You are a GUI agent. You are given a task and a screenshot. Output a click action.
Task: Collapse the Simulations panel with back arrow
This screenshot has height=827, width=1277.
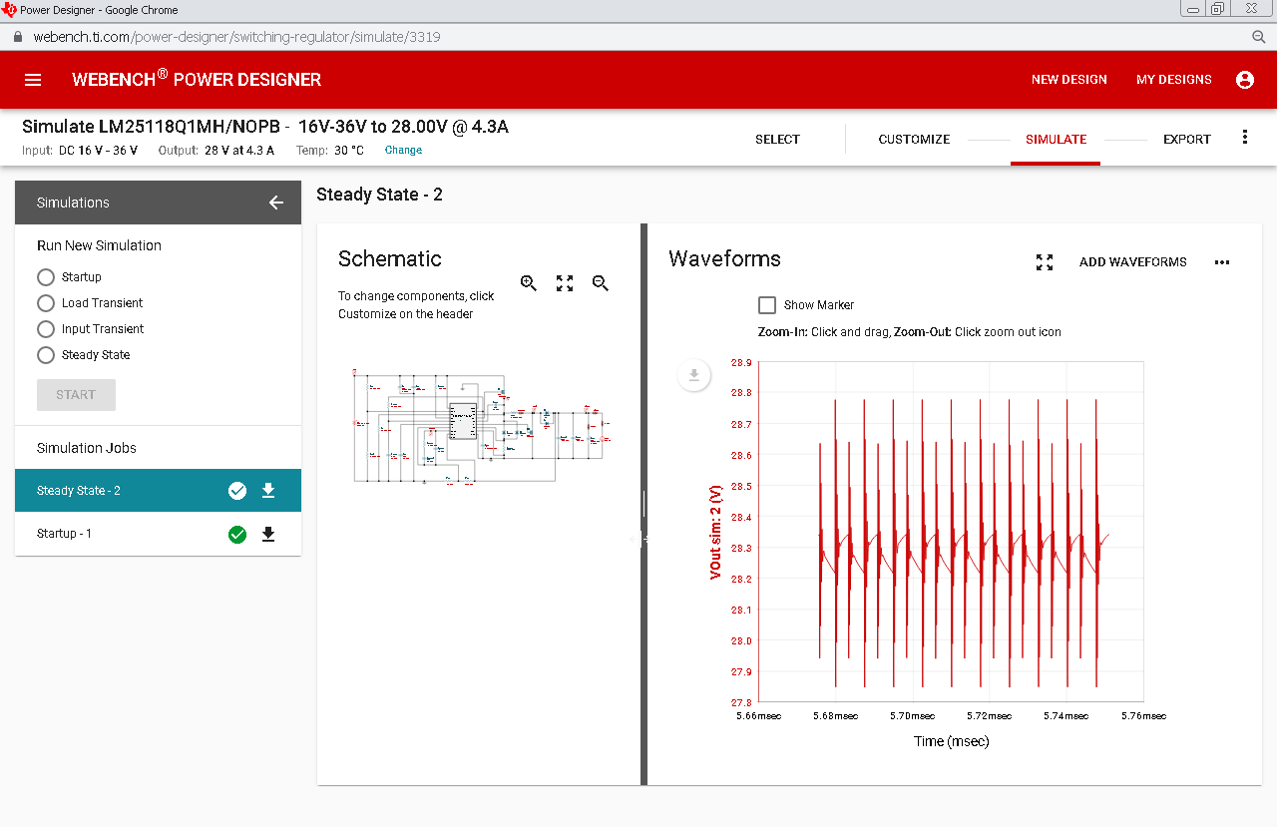click(276, 203)
